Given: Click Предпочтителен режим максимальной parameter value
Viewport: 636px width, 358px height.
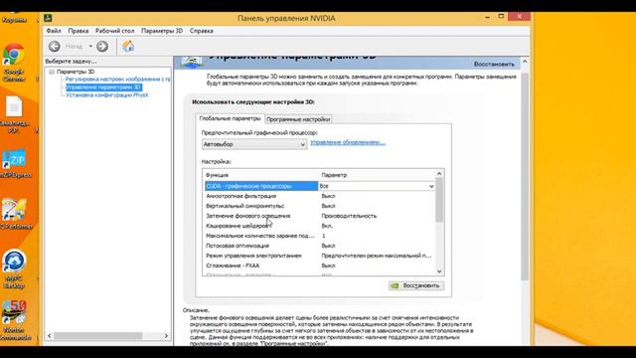Looking at the screenshot, I should [377, 256].
